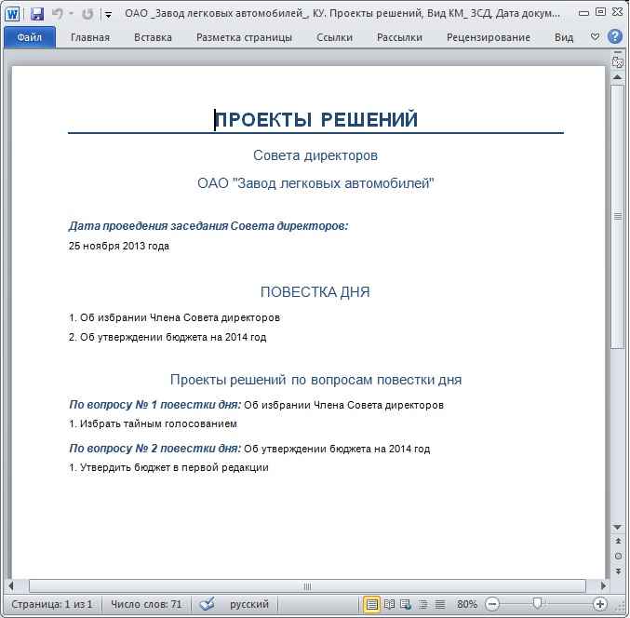Expand the ribbon with the chevron arrow

point(595,37)
